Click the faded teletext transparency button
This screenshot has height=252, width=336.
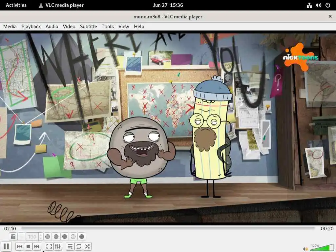(x=21, y=237)
